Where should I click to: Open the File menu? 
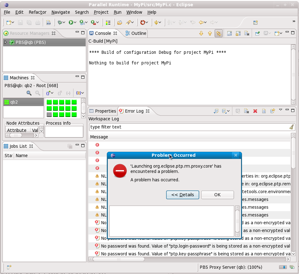pos(7,12)
